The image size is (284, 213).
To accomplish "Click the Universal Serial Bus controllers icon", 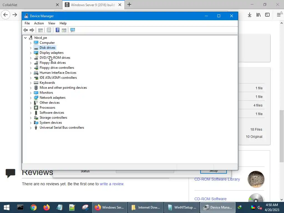I will coord(36,128).
